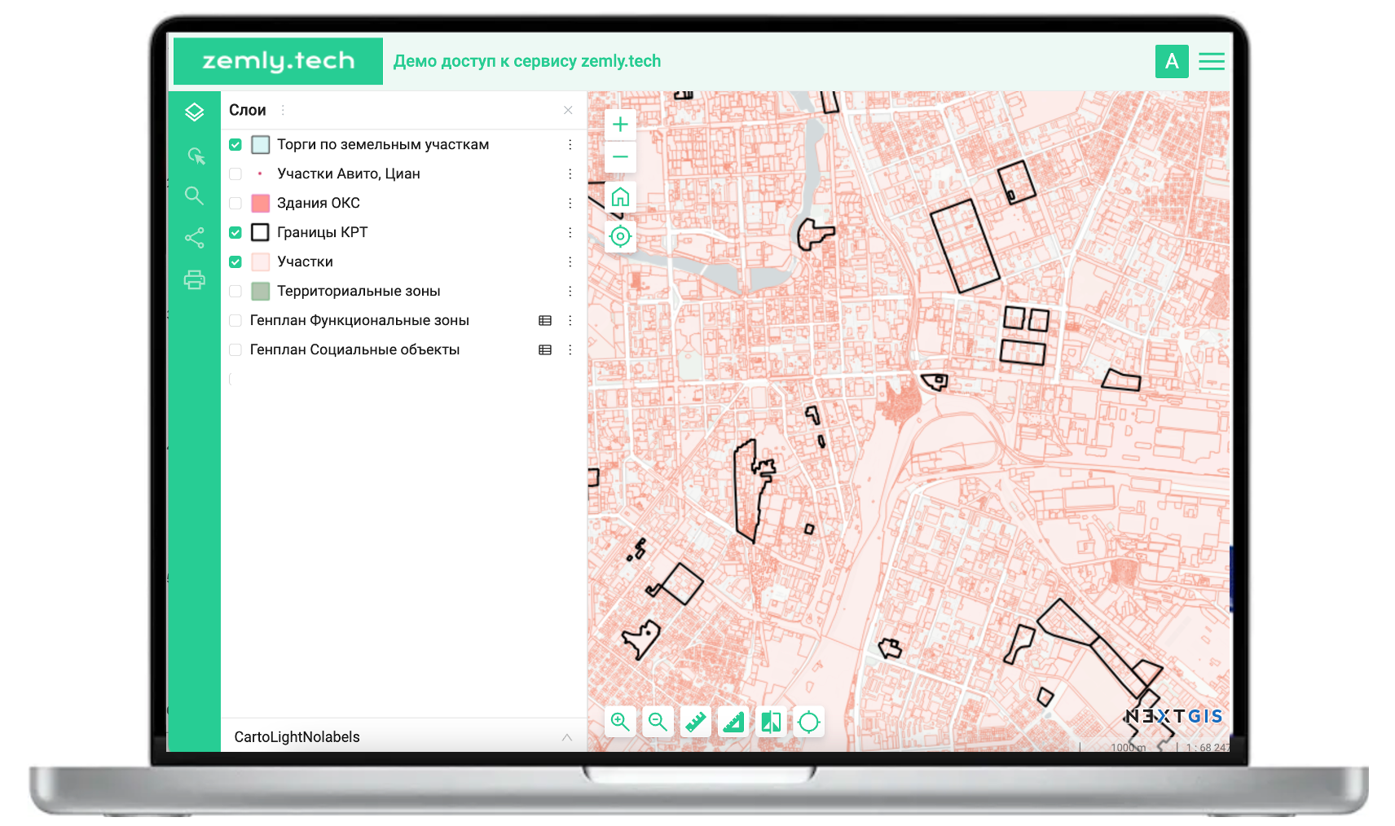Zoom out with the minus map button
Image resolution: width=1395 pixels, height=826 pixels.
620,156
